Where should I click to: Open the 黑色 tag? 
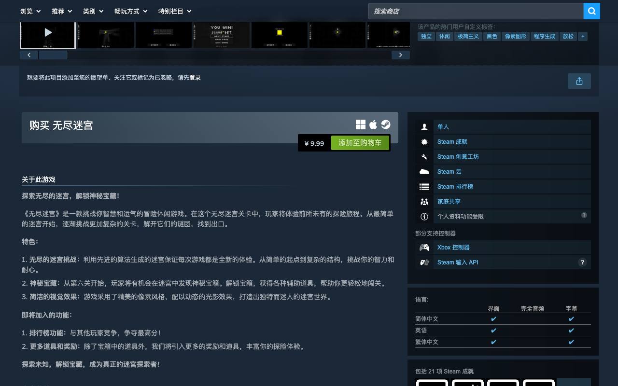(x=492, y=36)
